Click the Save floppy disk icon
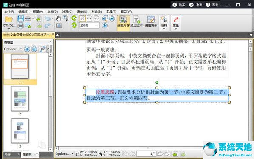Viewport: 254px width, 159px height. click(x=20, y=18)
